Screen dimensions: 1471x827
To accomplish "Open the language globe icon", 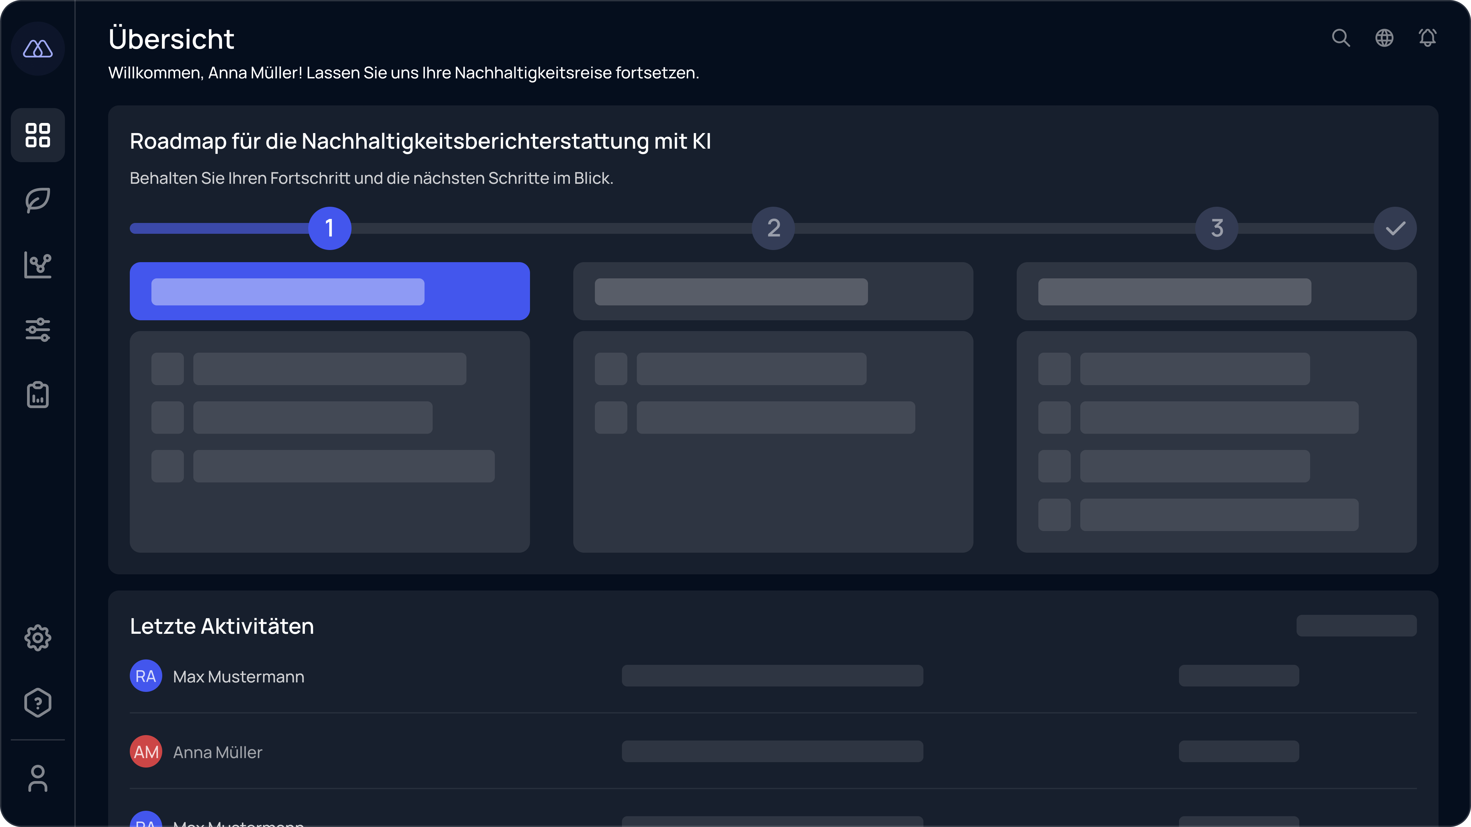I will point(1384,38).
